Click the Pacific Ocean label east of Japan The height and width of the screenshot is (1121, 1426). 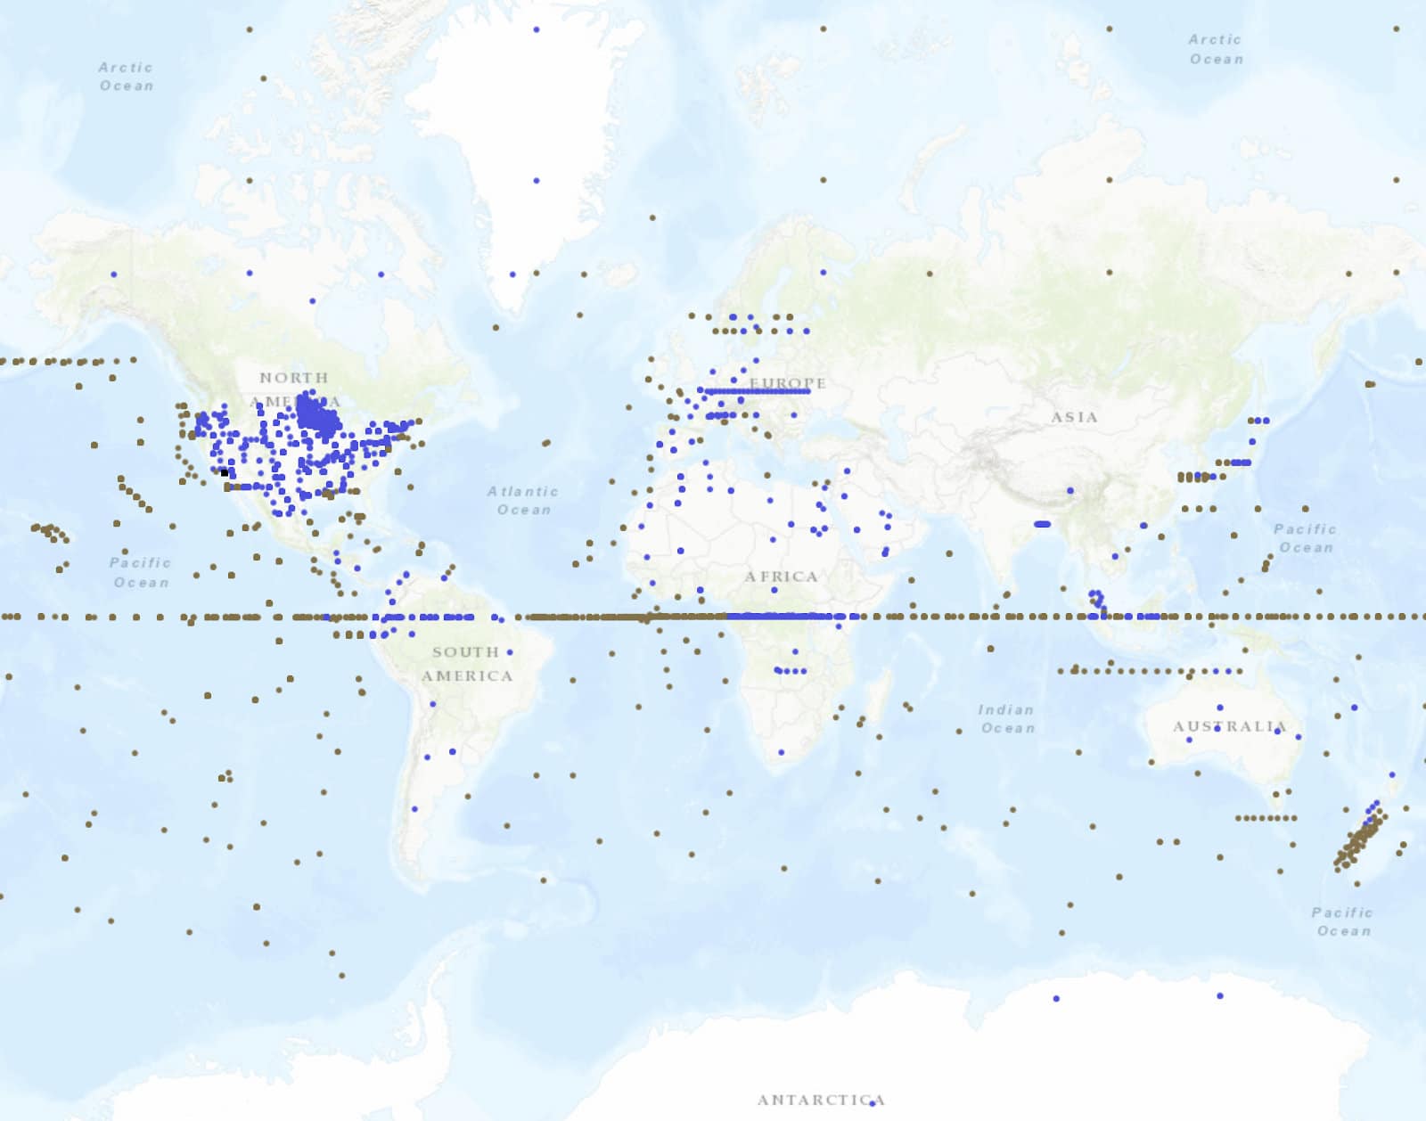click(1305, 538)
